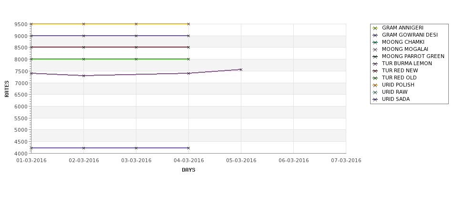Click the GRAM GOWRANI DESI legend marker

375,35
